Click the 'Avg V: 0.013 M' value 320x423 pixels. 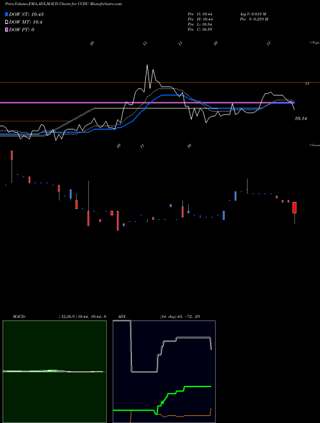coord(253,14)
